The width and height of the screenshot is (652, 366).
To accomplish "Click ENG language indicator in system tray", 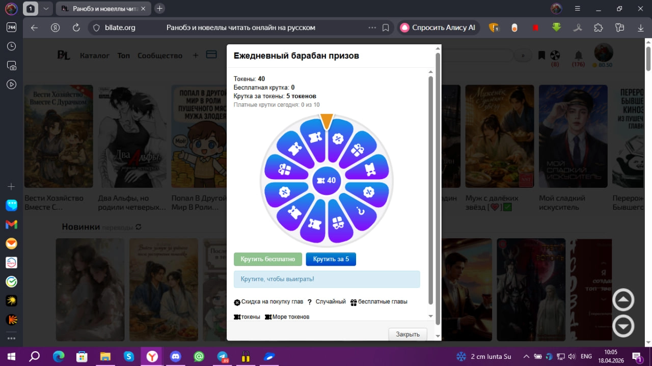I will point(586,356).
